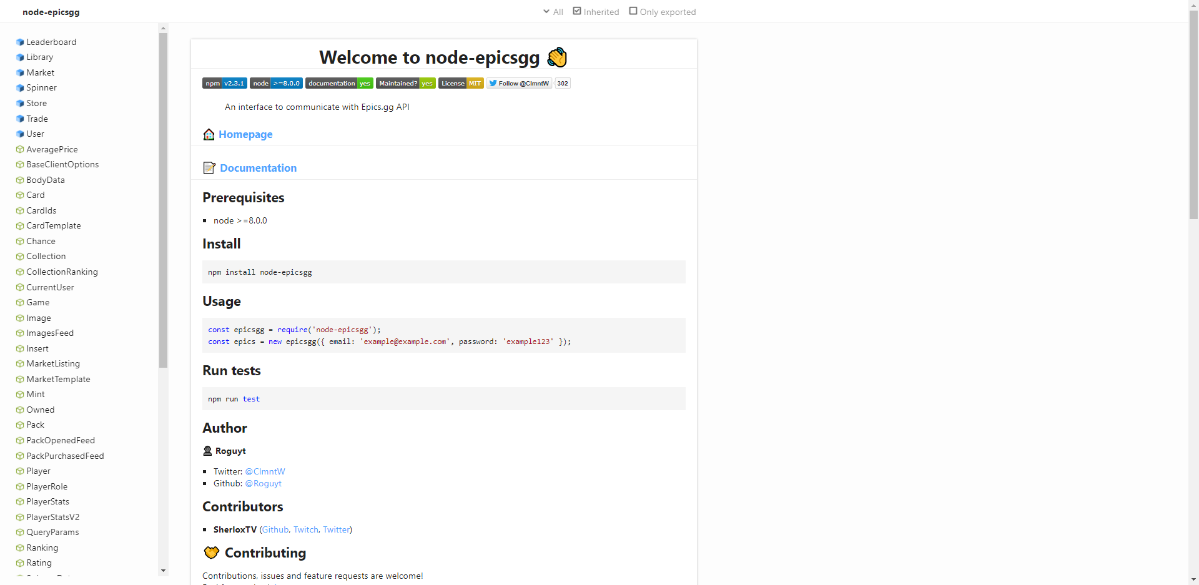1199x585 pixels.
Task: Toggle the Inherited checkbox
Action: [577, 11]
